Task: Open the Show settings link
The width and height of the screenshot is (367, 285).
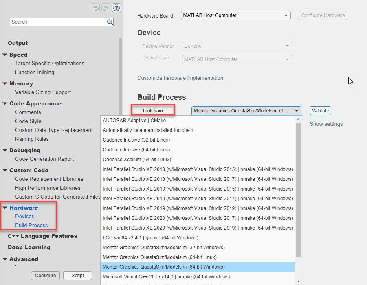Action: [x=326, y=124]
